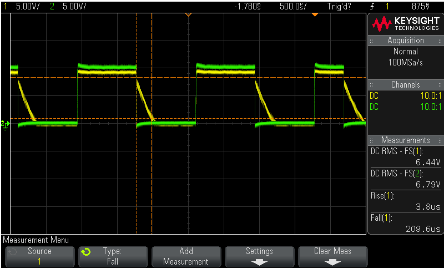Click the Channels panel header
Image resolution: width=444 pixels, height=279 pixels.
point(406,85)
